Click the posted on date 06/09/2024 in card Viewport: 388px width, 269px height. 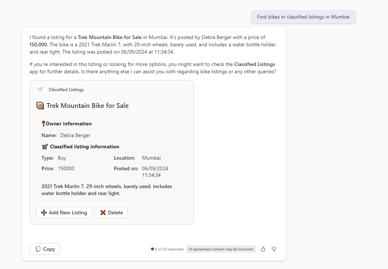click(155, 168)
